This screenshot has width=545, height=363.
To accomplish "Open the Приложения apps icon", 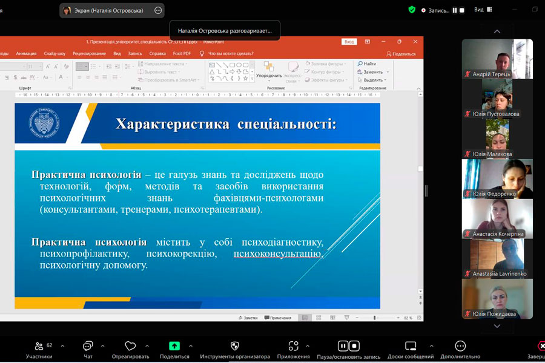I will pos(294,347).
